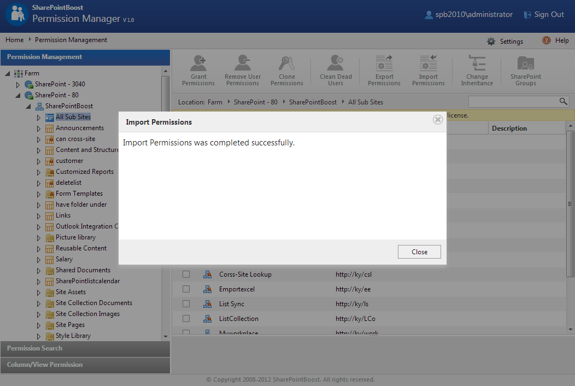Select the Site Pages tree item
Screen dimensions: 575x386
pos(70,325)
